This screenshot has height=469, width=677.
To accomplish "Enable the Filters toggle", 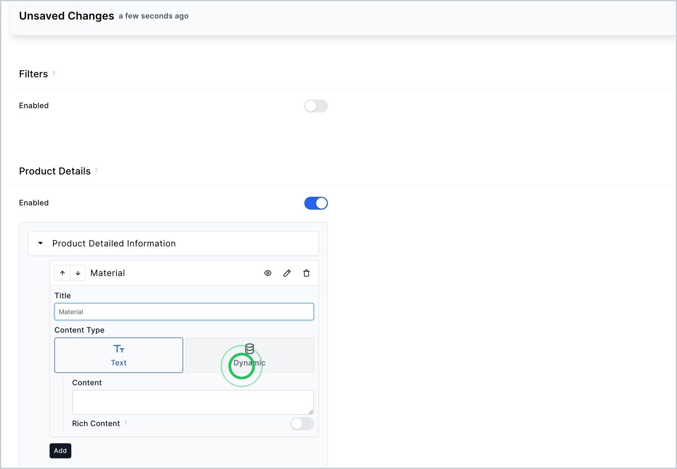I will pos(316,106).
